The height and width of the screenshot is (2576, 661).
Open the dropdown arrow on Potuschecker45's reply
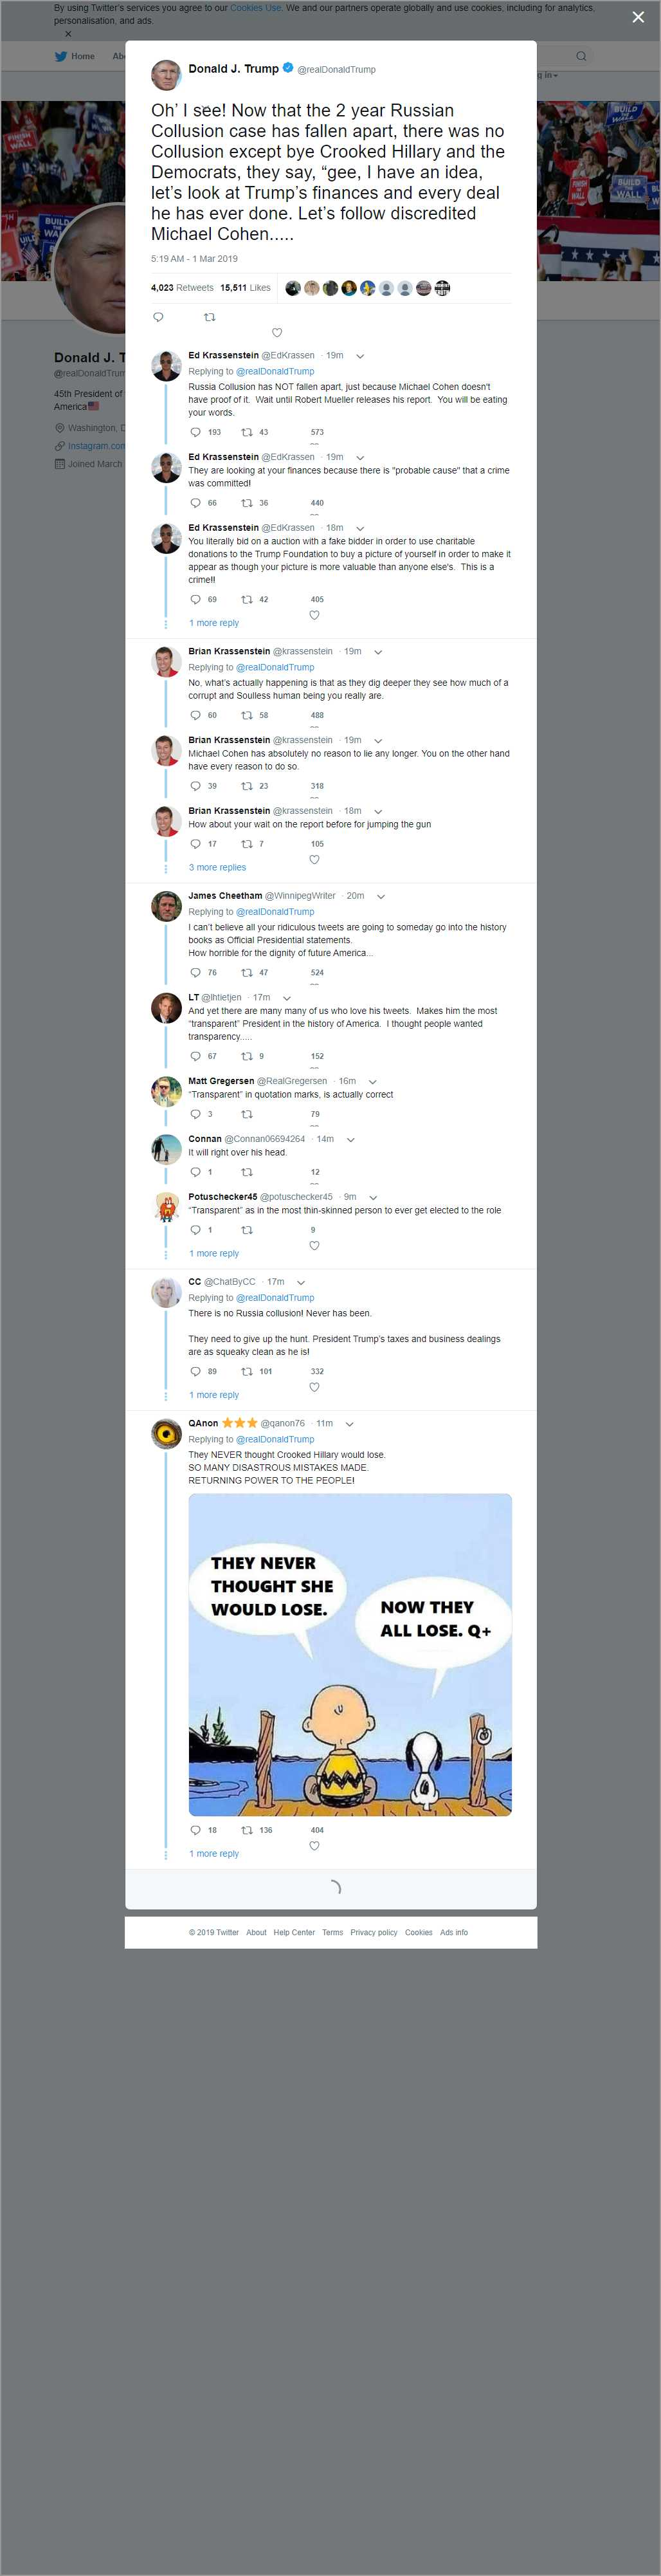[x=373, y=1197]
